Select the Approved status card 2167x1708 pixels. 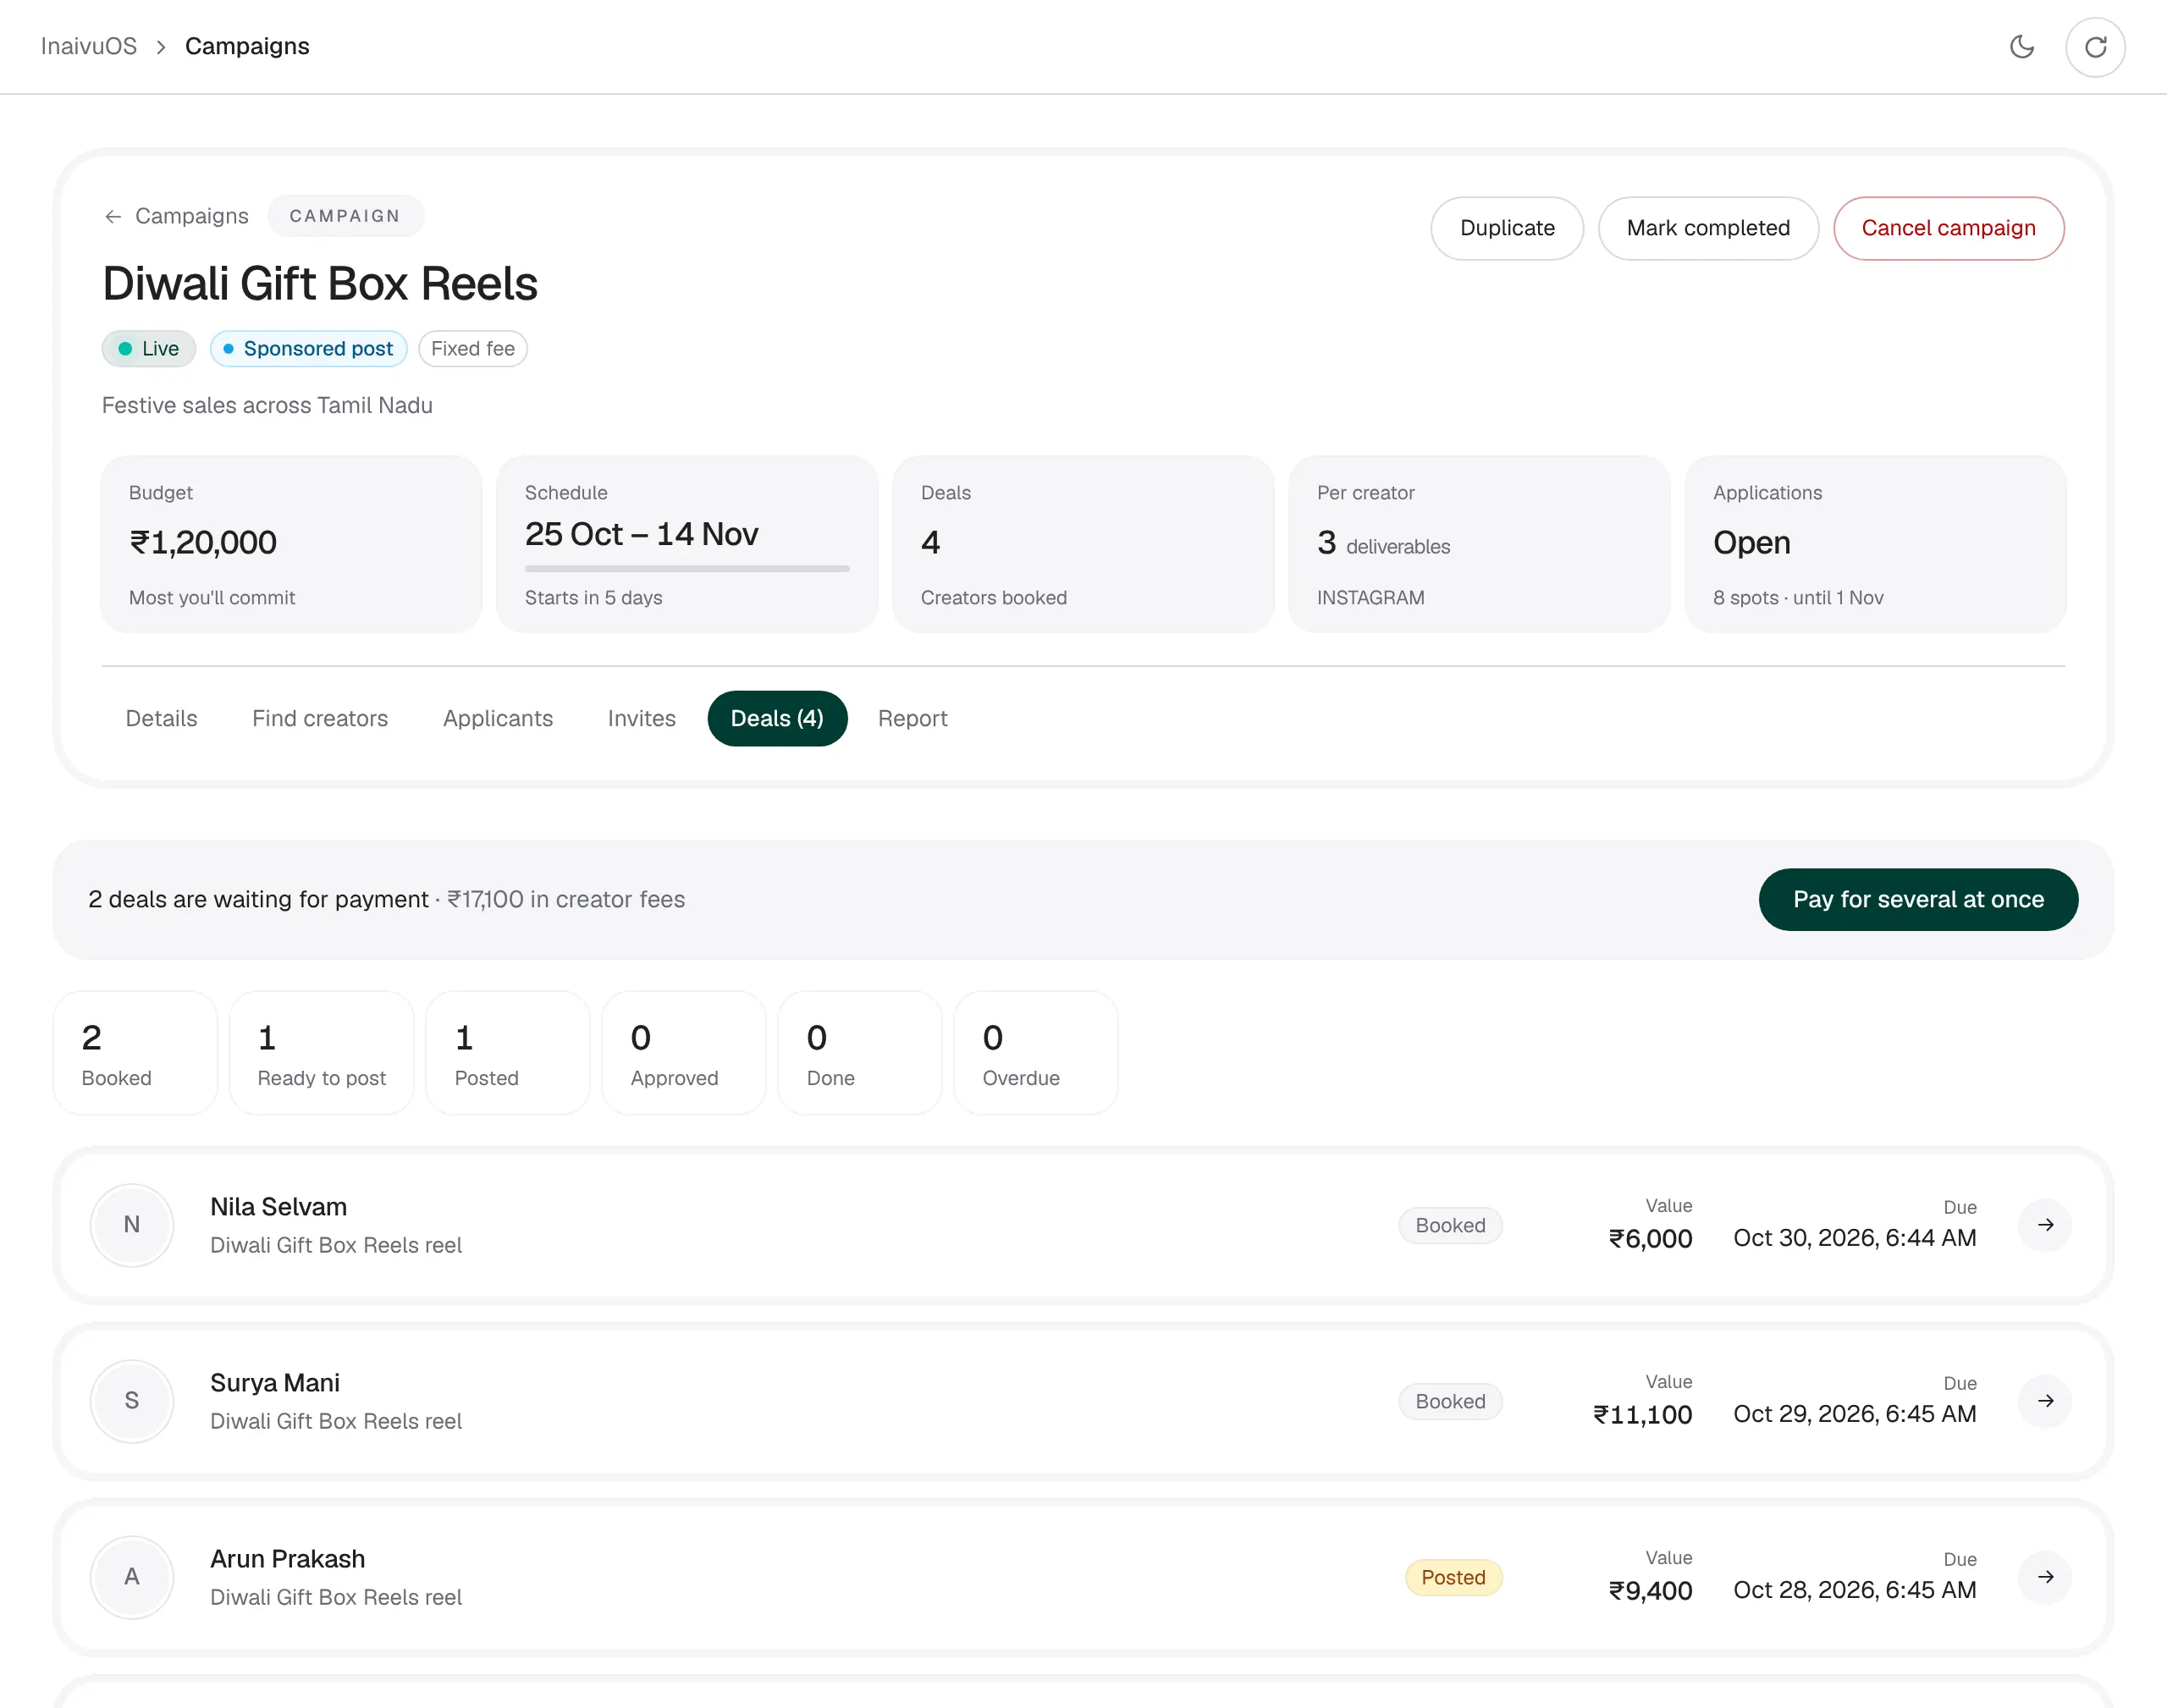pos(683,1053)
